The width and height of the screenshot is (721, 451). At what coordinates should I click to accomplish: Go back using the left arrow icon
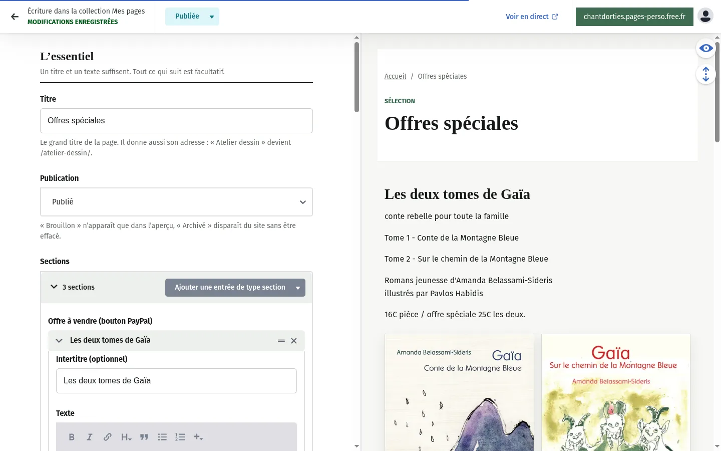(15, 17)
